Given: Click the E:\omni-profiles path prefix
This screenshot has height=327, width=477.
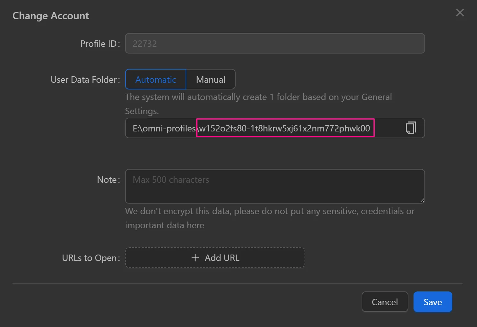Looking at the screenshot, I should click(164, 128).
